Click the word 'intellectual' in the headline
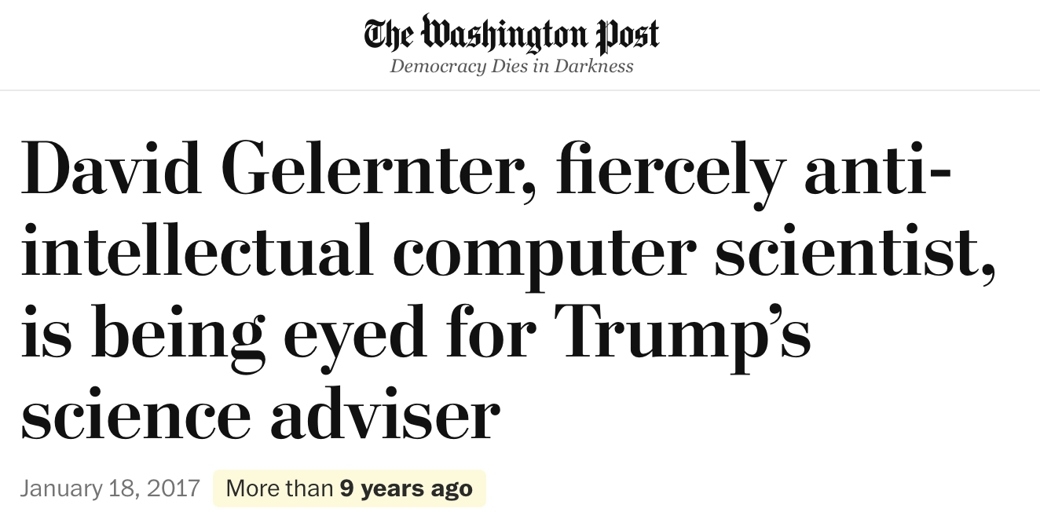Viewport: 1040px width, 512px height. (x=196, y=251)
